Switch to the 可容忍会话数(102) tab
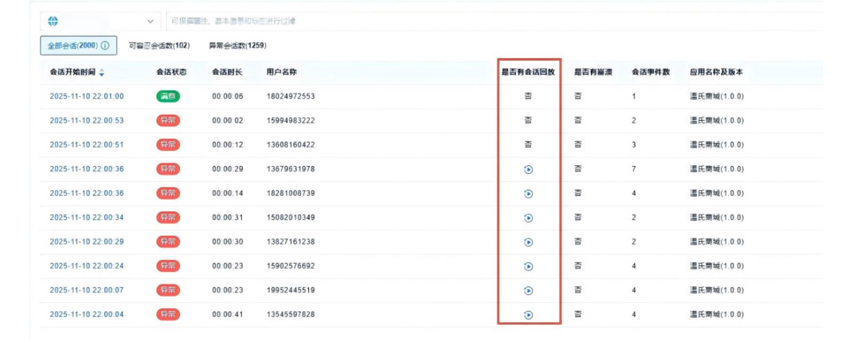 [x=159, y=46]
